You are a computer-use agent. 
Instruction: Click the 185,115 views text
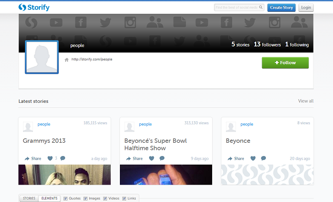pyautogui.click(x=95, y=123)
